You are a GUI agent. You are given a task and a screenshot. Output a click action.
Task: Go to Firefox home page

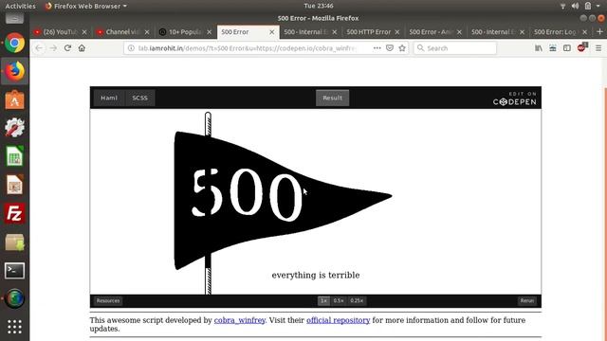[x=82, y=48]
